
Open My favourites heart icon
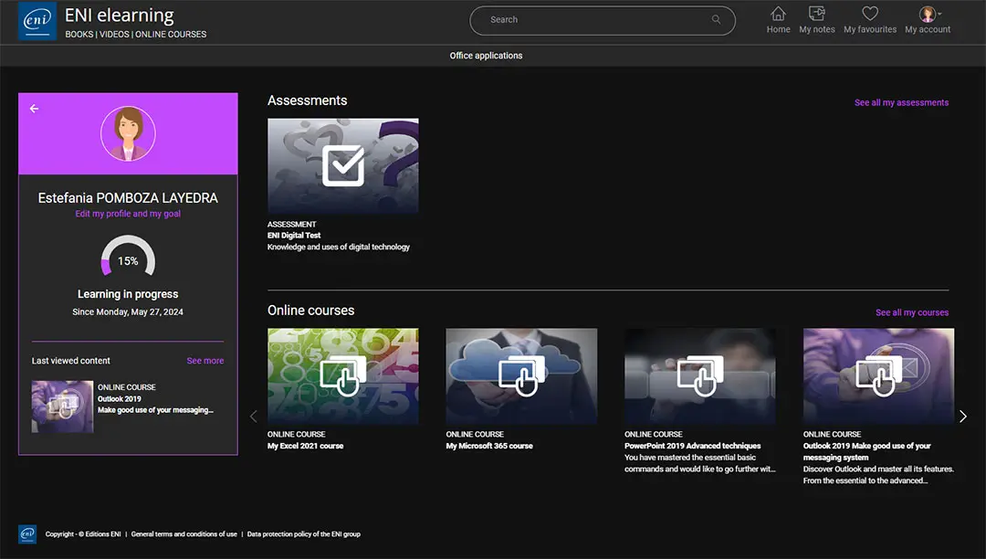[x=869, y=15]
